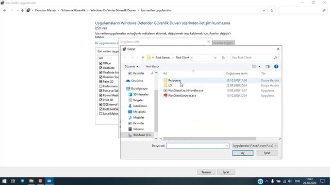This screenshot has height=185, width=330.
Task: Open File Explorer from the taskbar
Action: [x=31, y=181]
